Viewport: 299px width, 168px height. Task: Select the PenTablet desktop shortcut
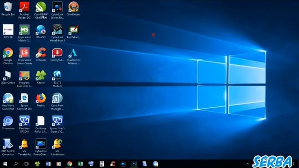click(x=74, y=32)
